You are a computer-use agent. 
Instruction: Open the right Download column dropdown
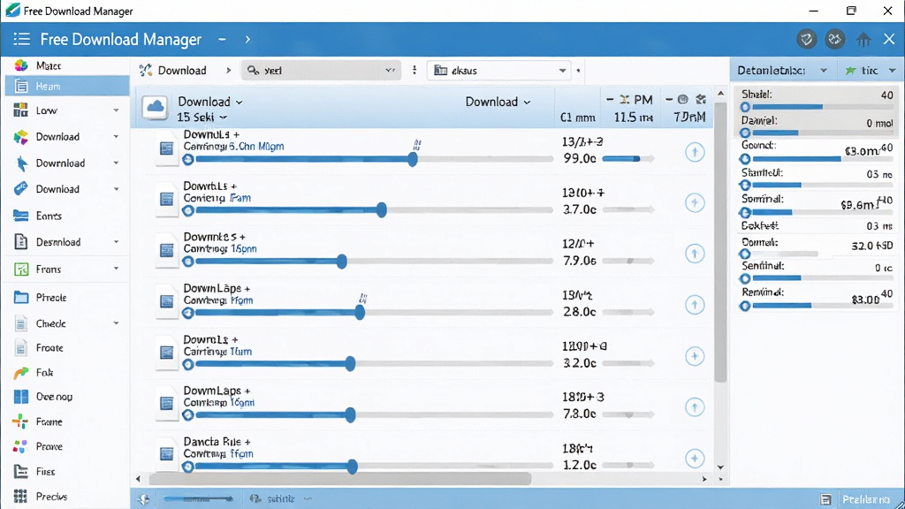[x=498, y=102]
